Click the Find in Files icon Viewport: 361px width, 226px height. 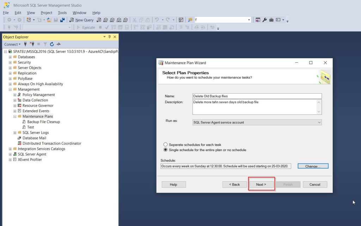(190, 20)
